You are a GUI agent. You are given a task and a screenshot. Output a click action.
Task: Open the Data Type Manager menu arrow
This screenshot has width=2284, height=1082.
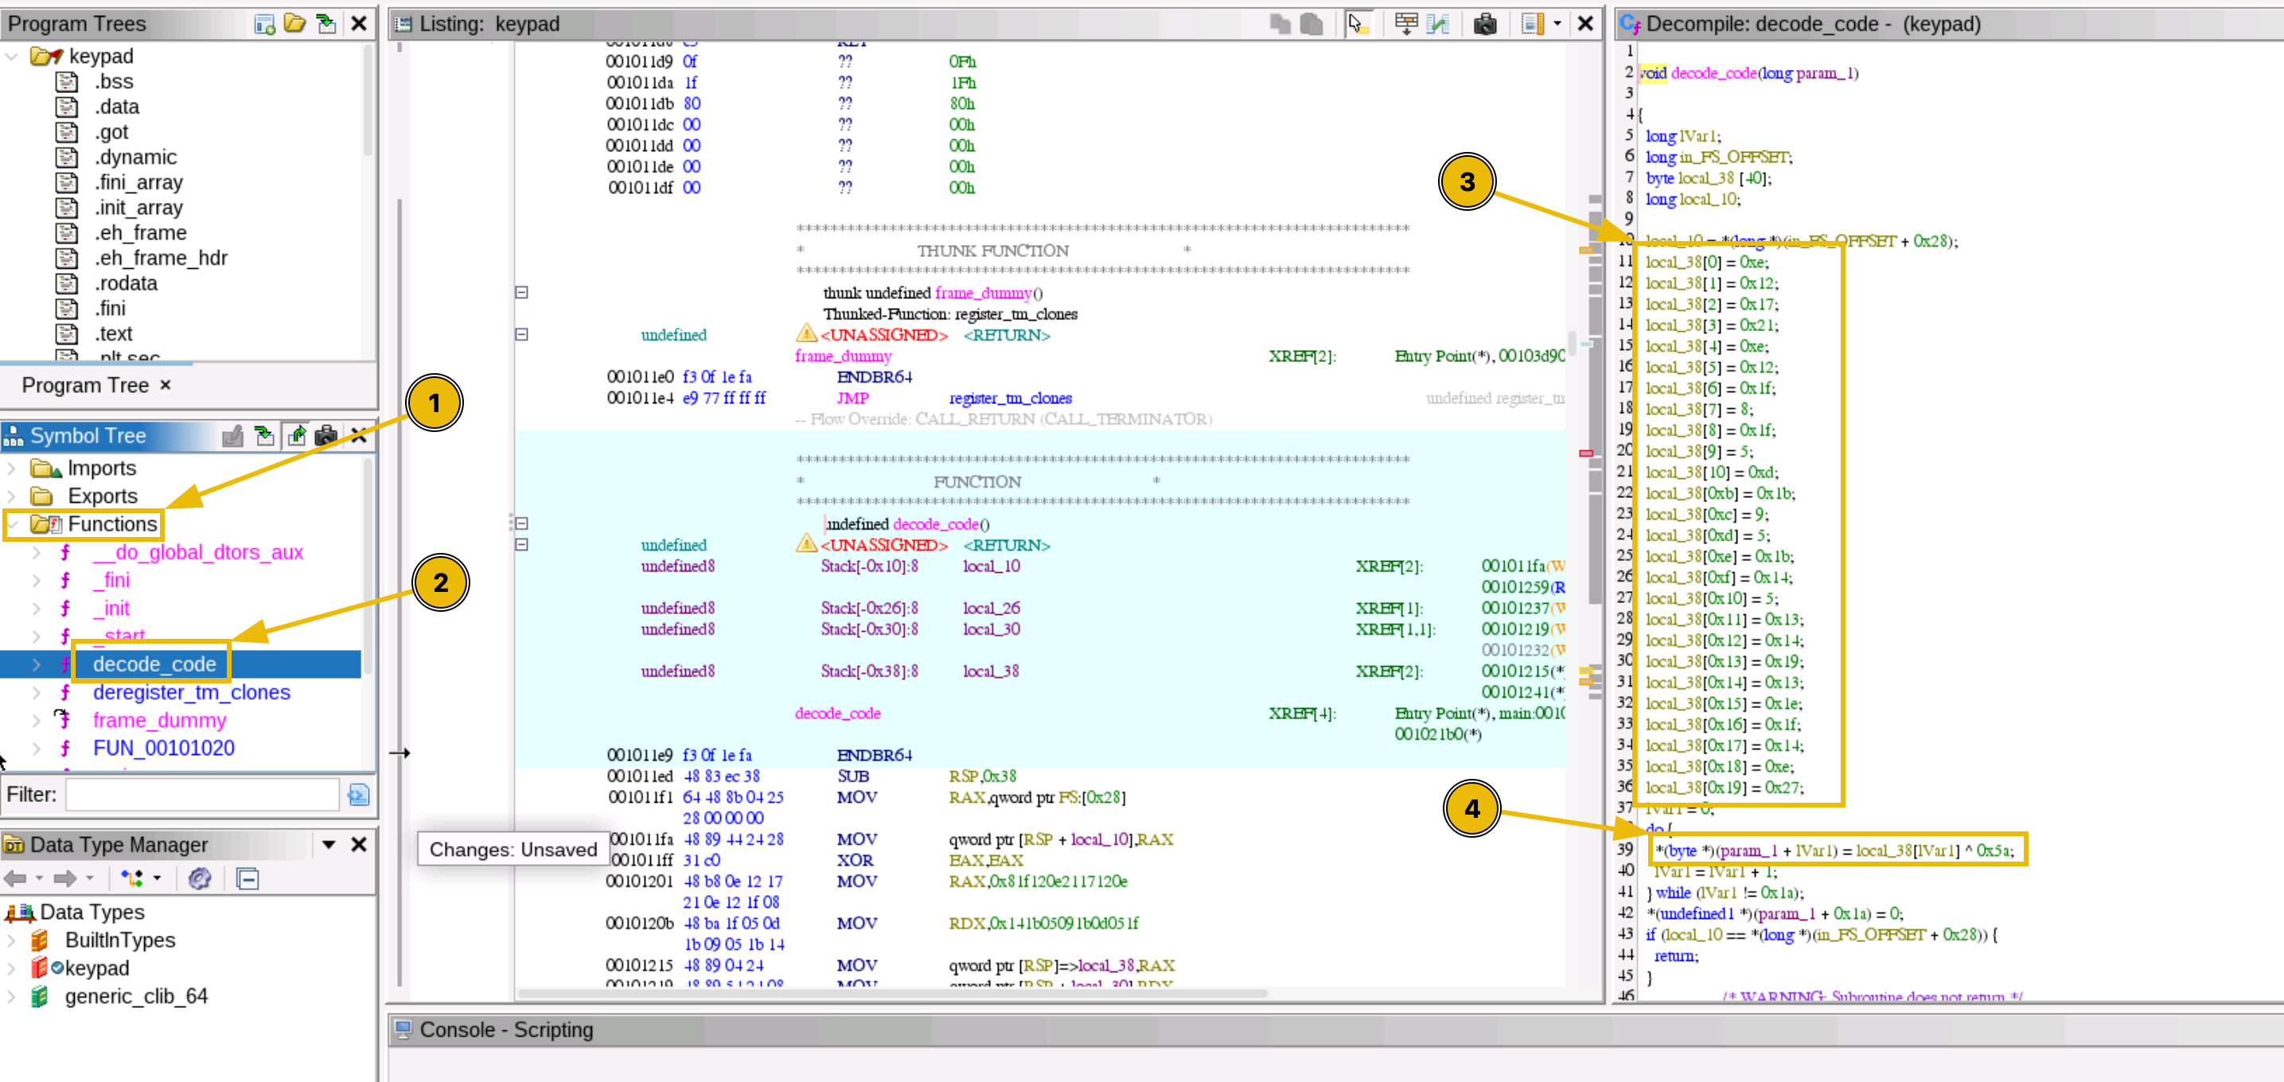point(329,844)
